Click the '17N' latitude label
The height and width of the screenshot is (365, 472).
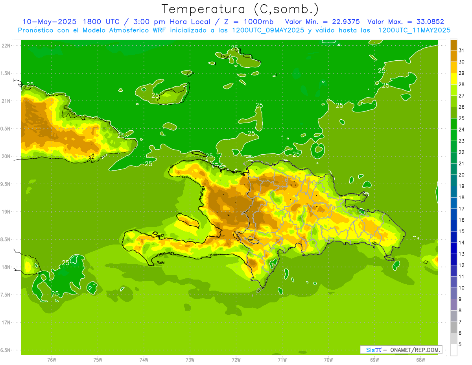click(x=6, y=322)
